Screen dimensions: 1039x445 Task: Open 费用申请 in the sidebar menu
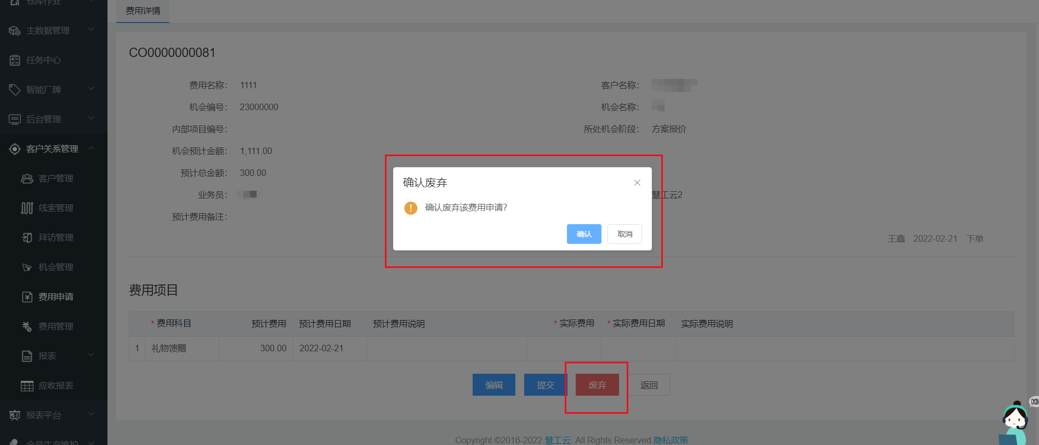pyautogui.click(x=55, y=297)
